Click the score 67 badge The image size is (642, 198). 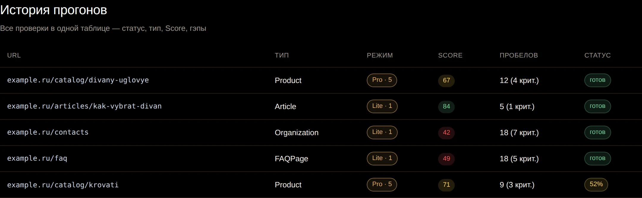click(446, 80)
